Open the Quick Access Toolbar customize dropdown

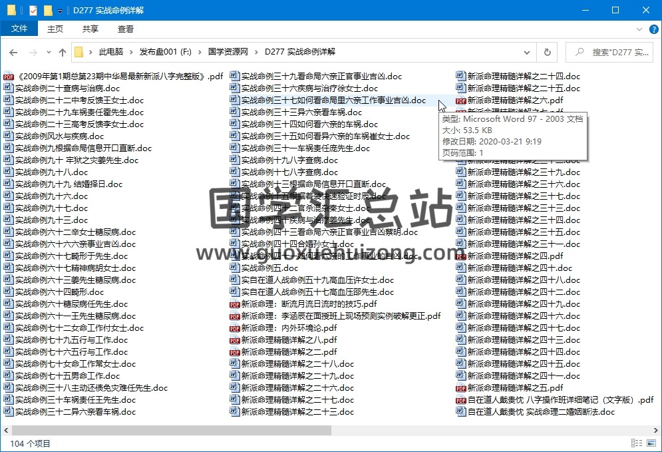pos(60,11)
